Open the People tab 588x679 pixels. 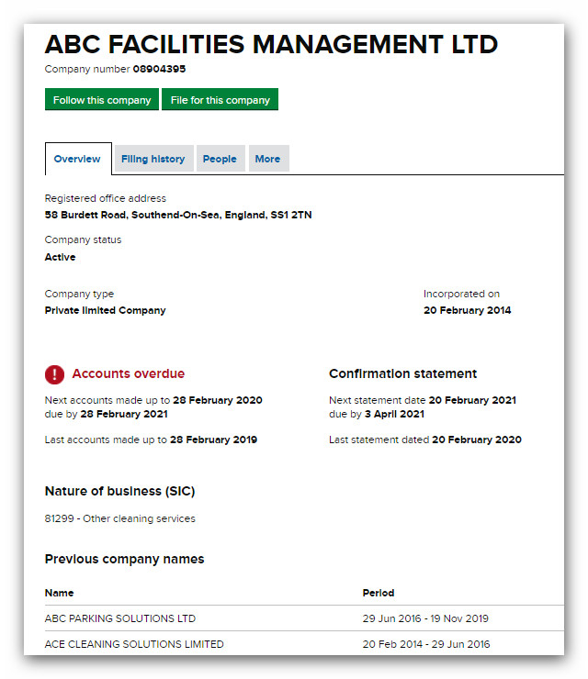[220, 159]
